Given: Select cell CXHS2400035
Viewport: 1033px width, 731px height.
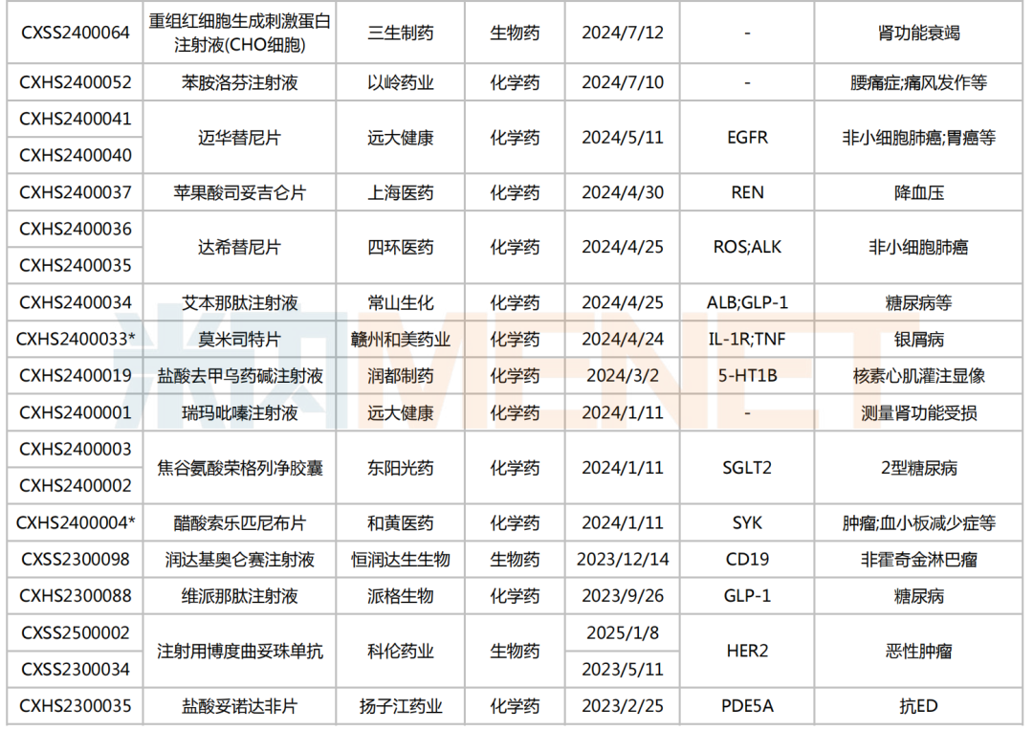Looking at the screenshot, I should tap(76, 265).
